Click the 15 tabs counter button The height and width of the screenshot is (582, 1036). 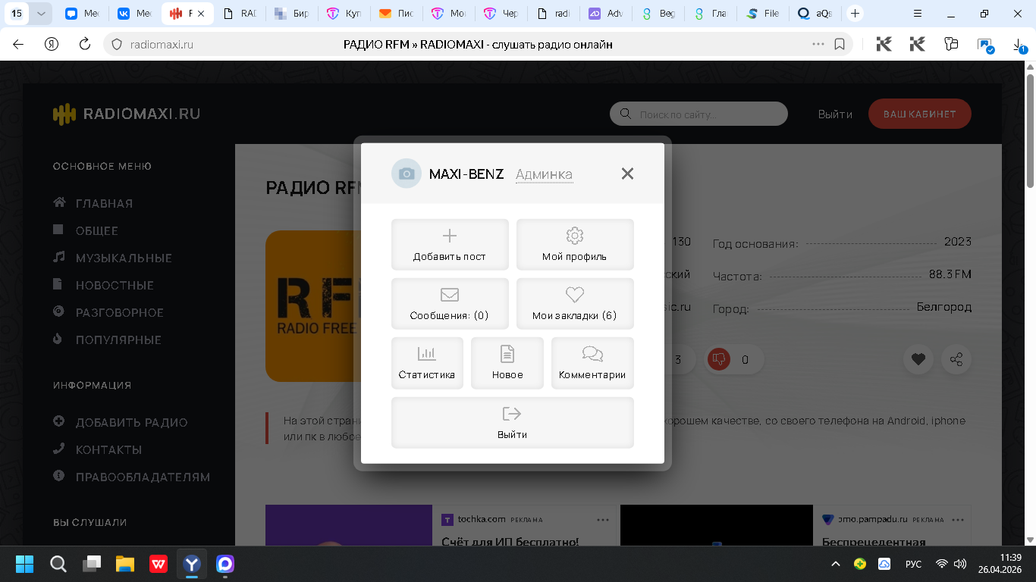17,14
